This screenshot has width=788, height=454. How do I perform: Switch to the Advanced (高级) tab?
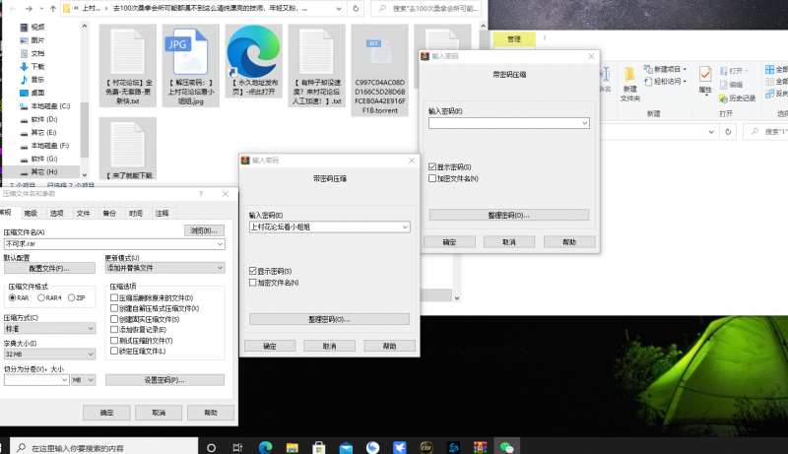point(31,213)
